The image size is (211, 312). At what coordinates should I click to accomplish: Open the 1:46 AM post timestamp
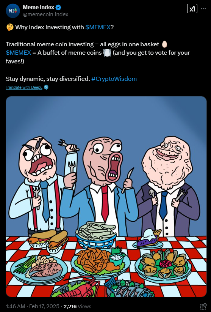tap(16, 306)
